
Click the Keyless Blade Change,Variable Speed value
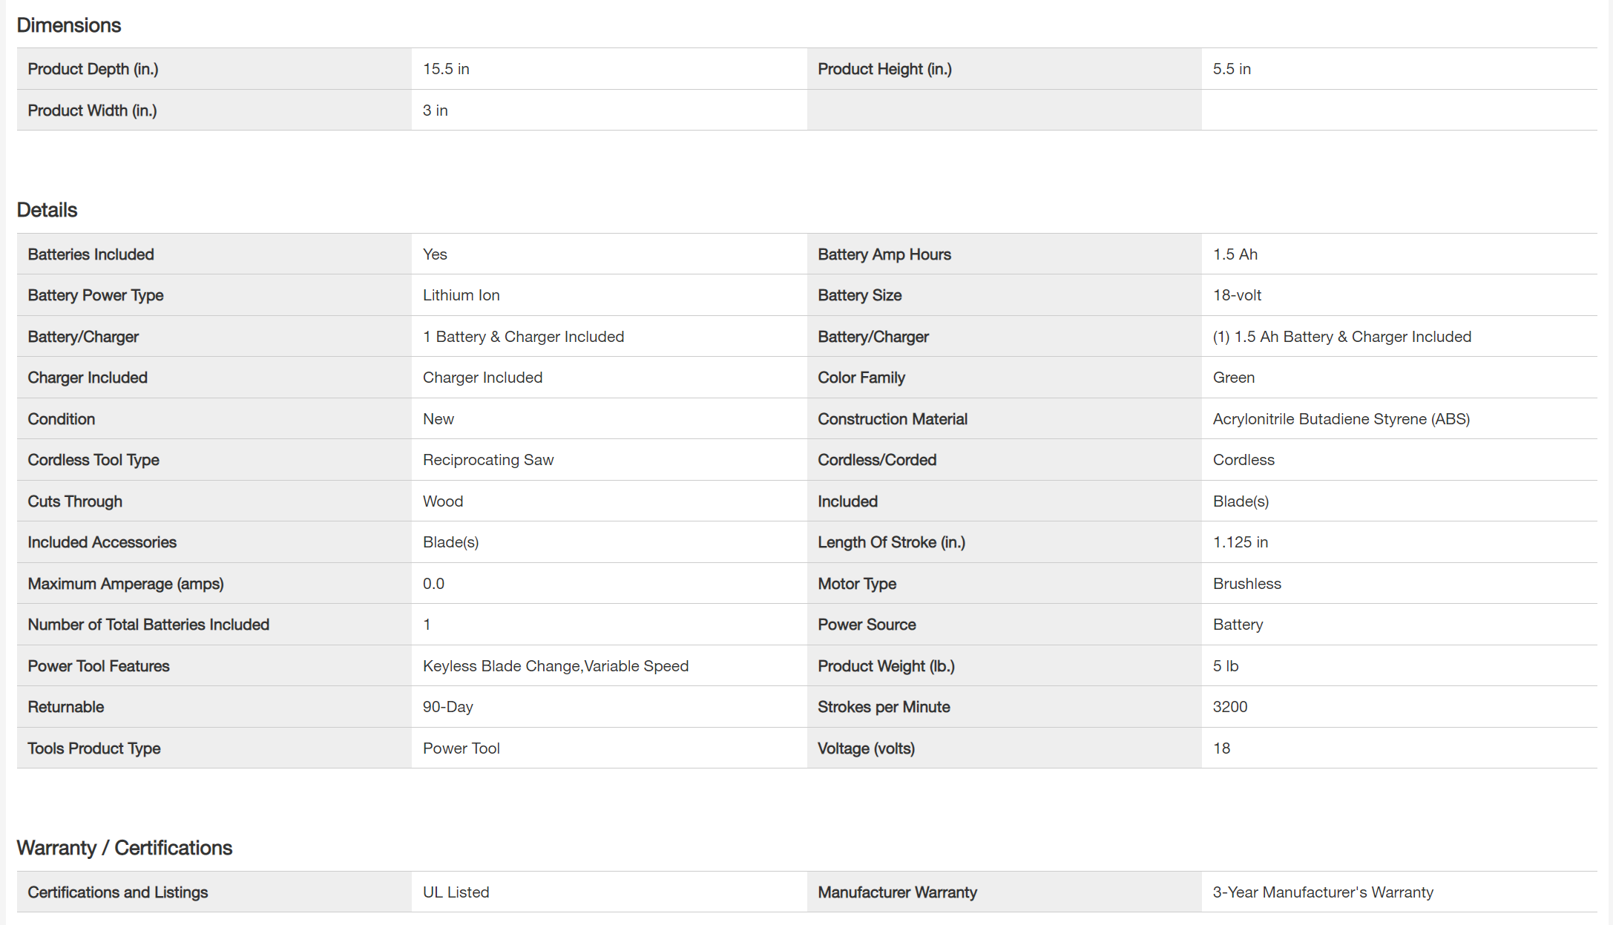(555, 666)
